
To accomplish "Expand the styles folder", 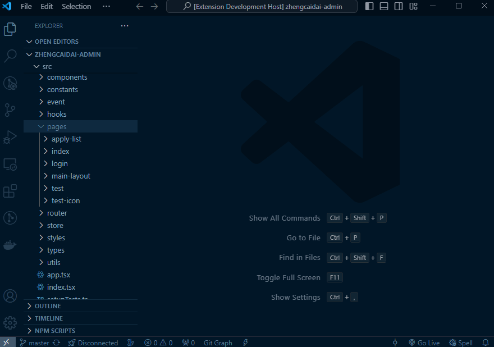I will click(81, 238).
